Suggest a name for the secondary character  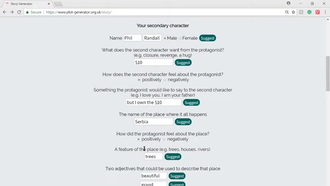[x=207, y=38]
